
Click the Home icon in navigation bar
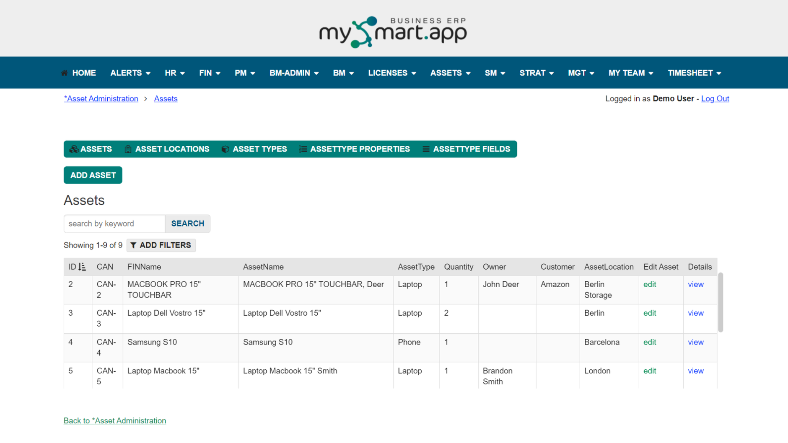tap(64, 73)
